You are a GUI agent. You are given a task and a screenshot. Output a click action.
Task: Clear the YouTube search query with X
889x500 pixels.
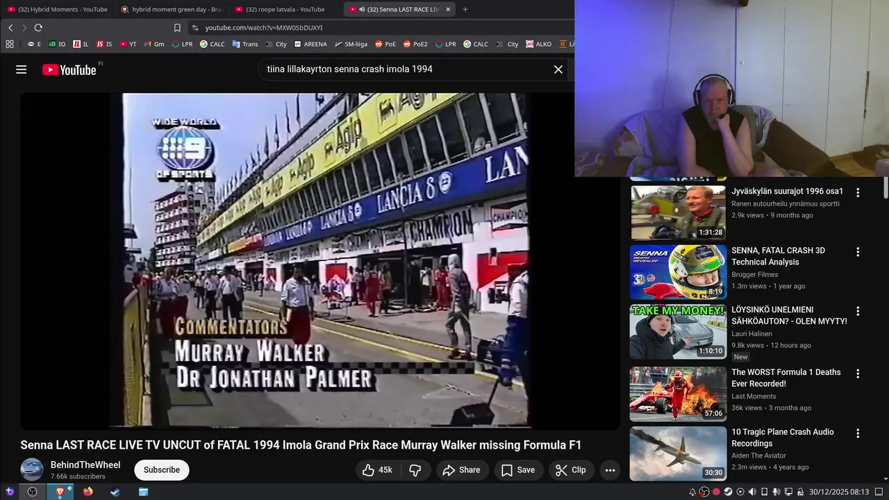[x=558, y=69]
